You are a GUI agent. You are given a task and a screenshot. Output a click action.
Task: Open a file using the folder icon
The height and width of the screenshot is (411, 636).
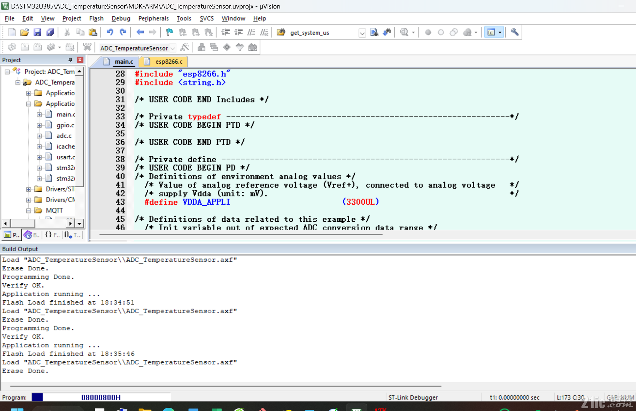[24, 32]
